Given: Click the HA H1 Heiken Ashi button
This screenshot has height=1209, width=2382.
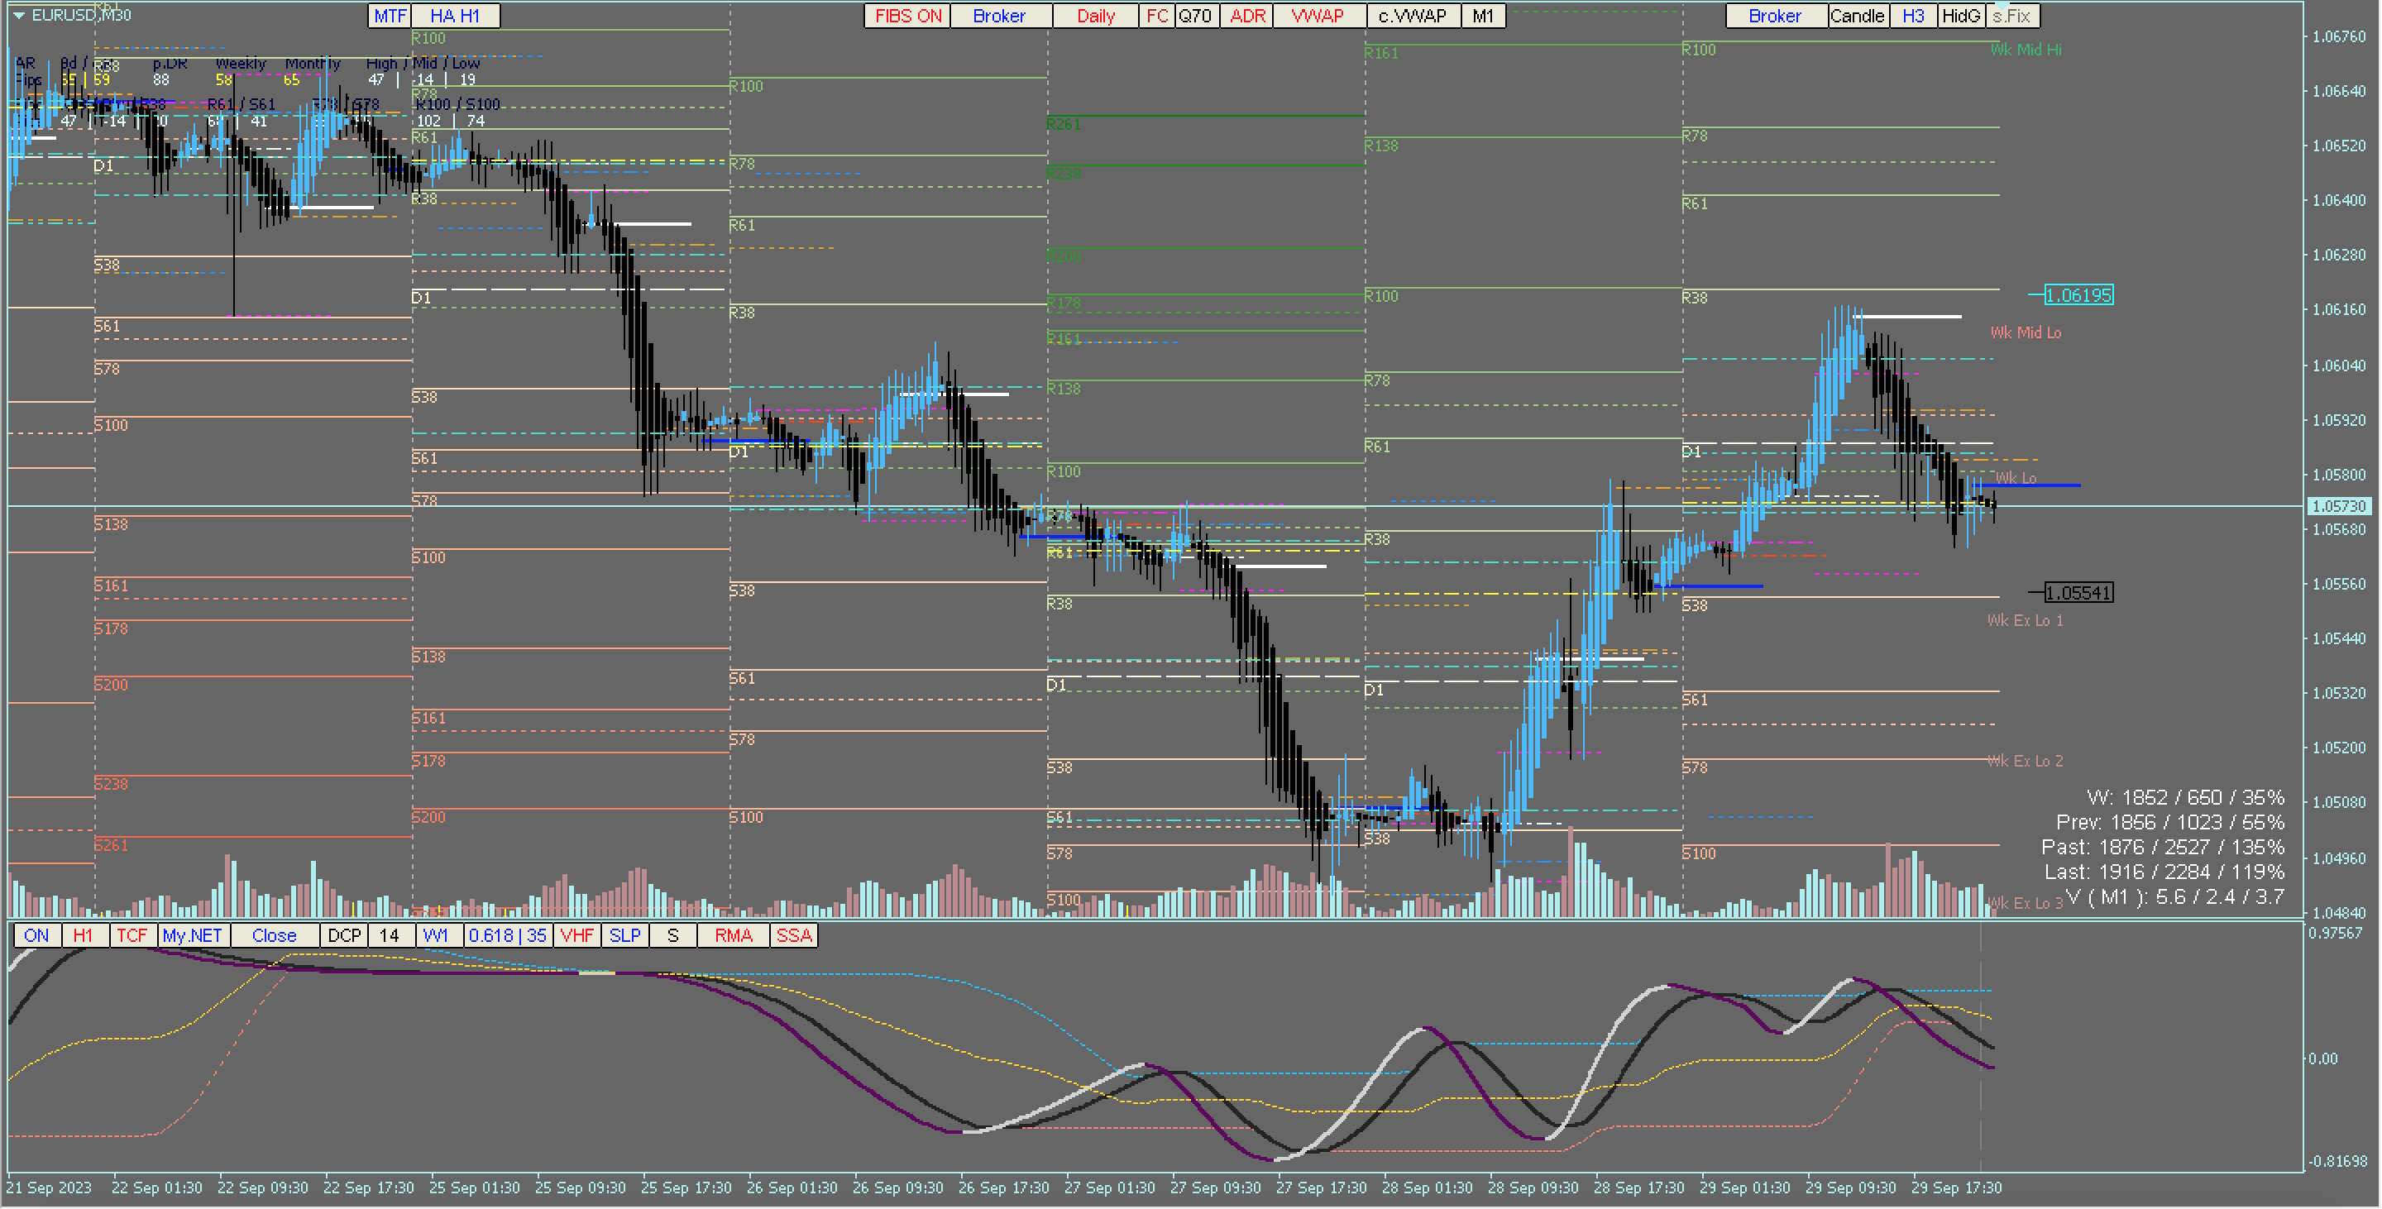Looking at the screenshot, I should [x=454, y=16].
